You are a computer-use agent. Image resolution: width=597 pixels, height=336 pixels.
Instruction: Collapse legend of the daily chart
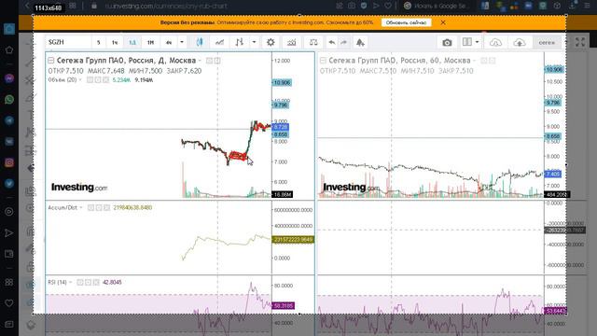coord(51,61)
